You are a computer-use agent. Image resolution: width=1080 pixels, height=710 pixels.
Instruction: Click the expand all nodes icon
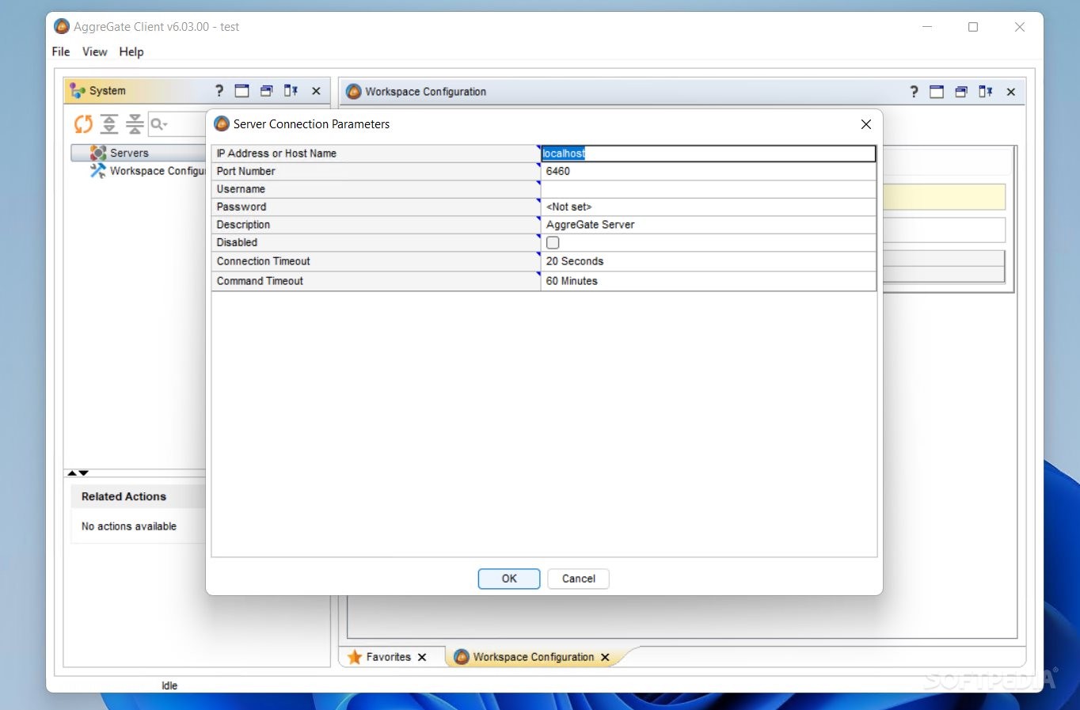(x=109, y=124)
